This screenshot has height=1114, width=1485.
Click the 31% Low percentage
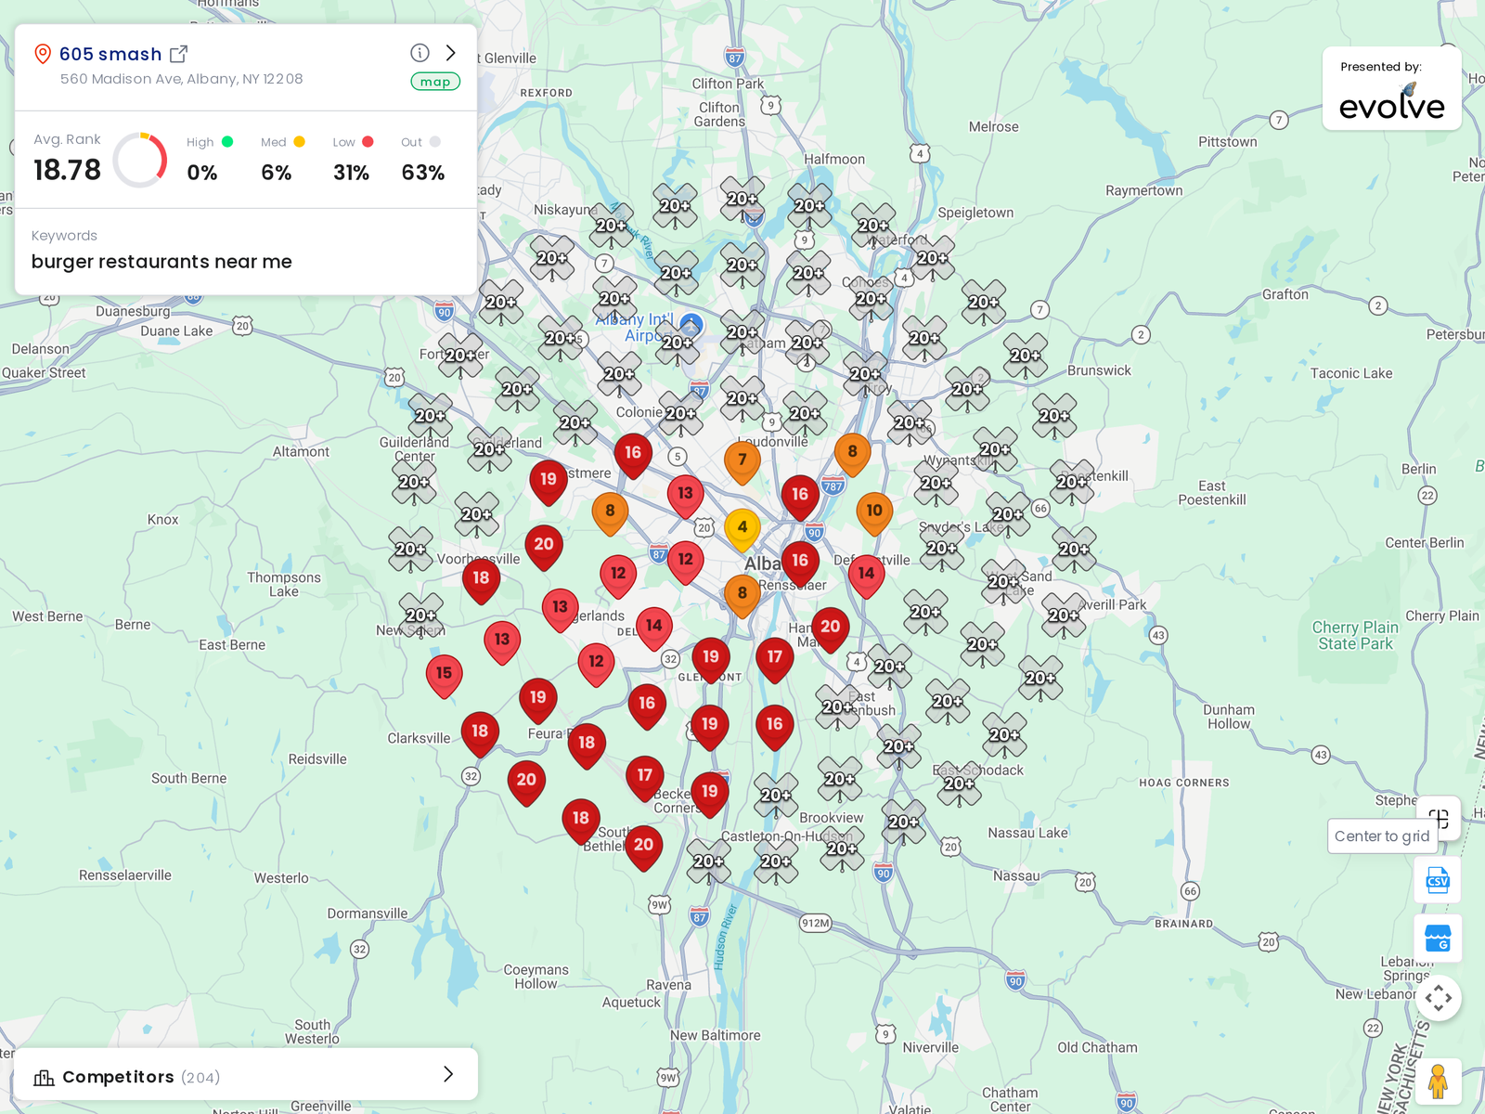tap(351, 173)
